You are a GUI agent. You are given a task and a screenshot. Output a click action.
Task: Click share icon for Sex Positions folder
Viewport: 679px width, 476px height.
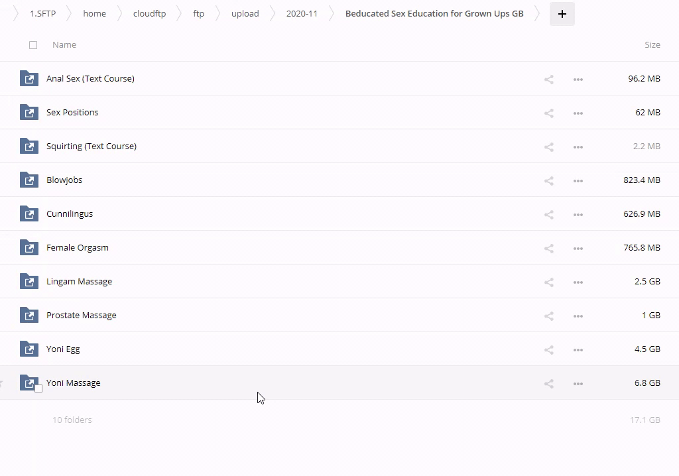(548, 113)
